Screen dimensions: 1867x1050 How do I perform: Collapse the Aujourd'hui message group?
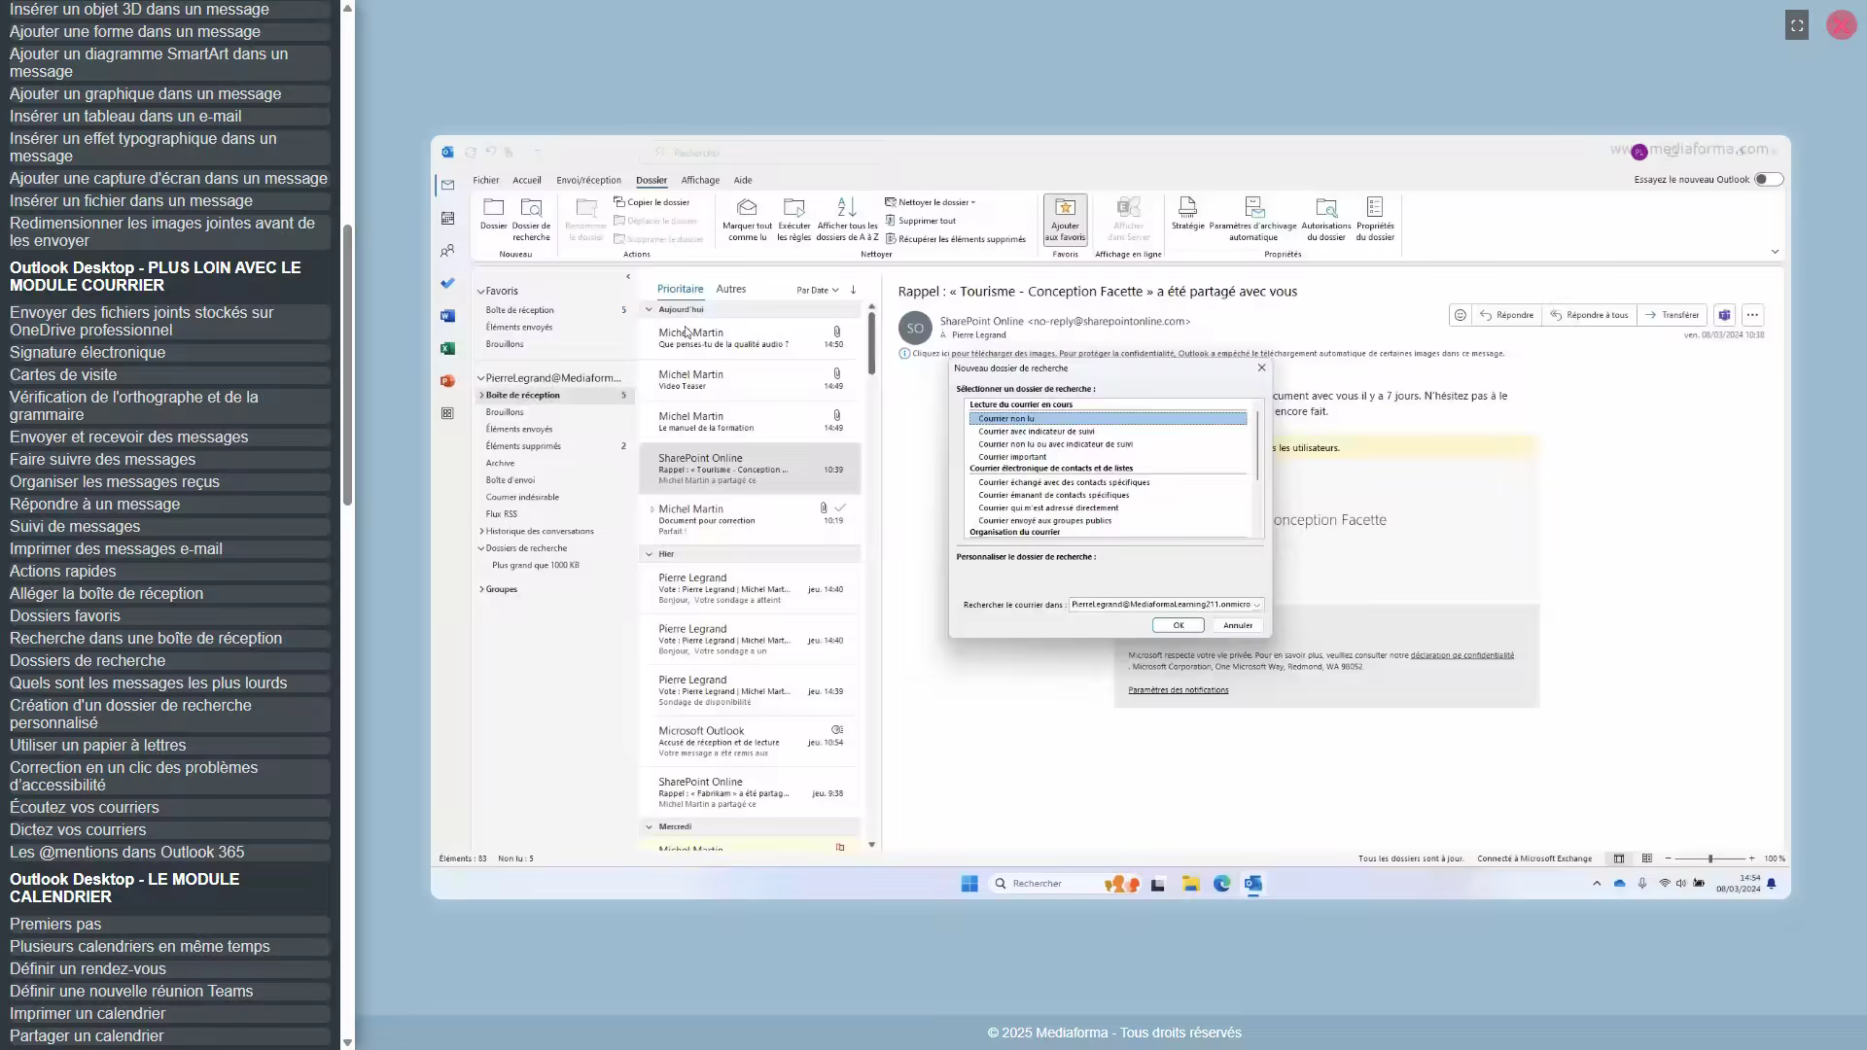[649, 309]
